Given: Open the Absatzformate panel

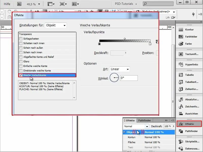Looking at the screenshot, I should 189,100.
